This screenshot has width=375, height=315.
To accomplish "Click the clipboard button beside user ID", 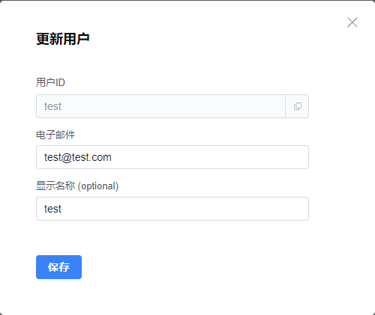I will [297, 106].
